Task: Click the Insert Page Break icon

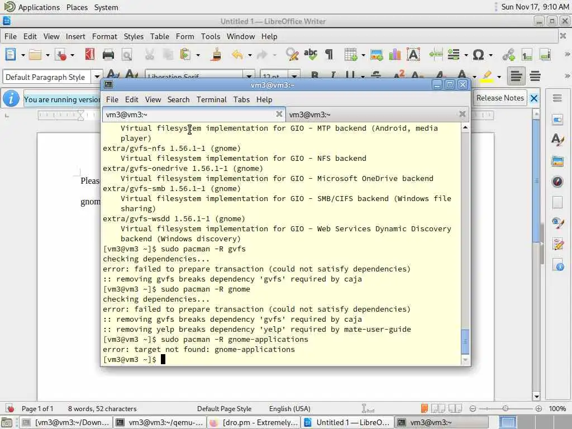Action: click(436, 55)
